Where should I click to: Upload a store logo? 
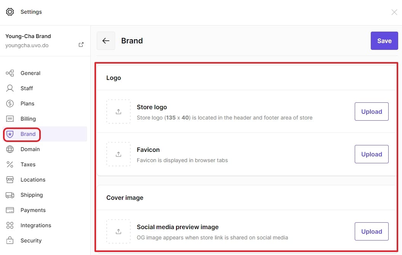pos(372,112)
